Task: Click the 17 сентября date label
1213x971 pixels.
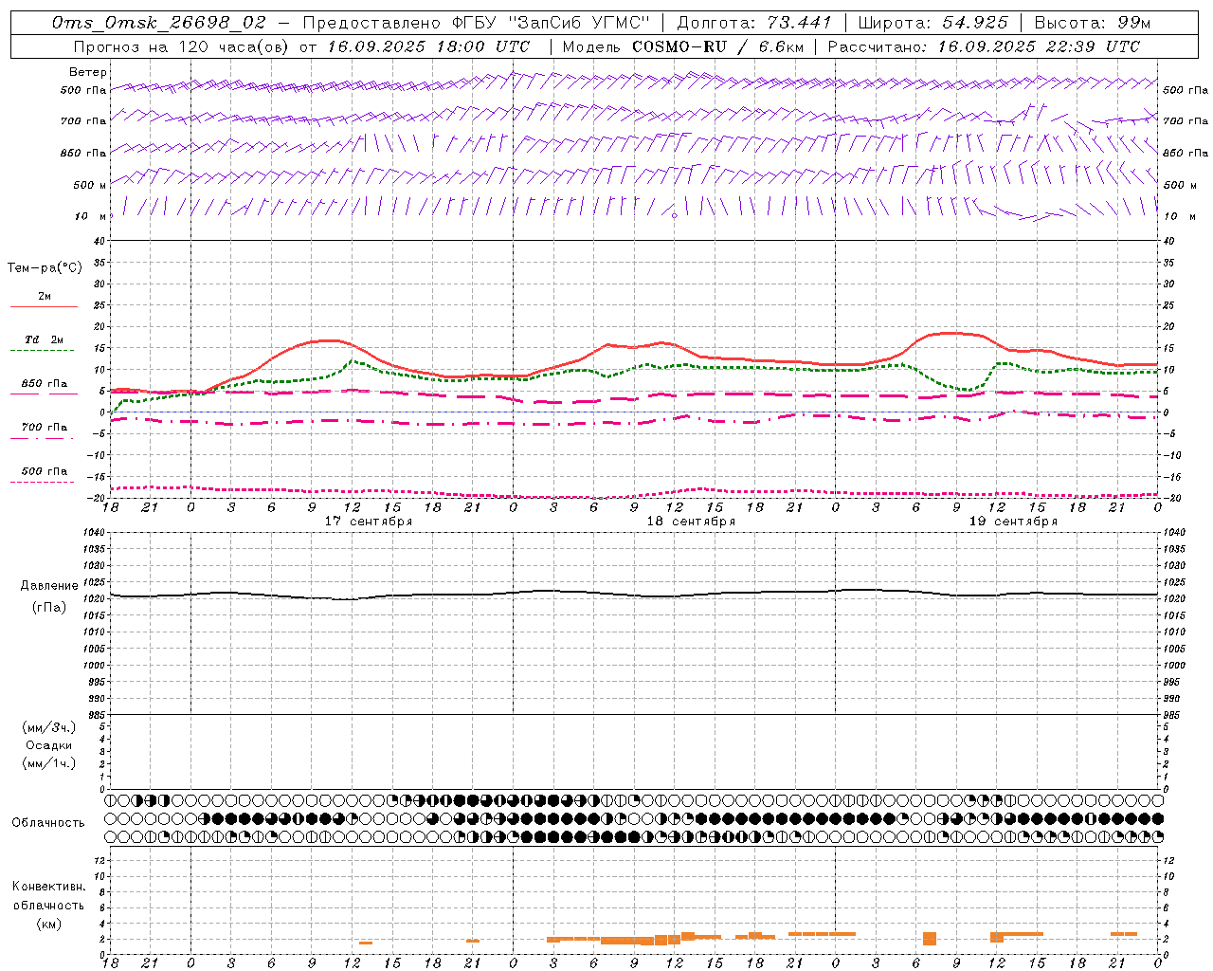Action: [x=369, y=522]
